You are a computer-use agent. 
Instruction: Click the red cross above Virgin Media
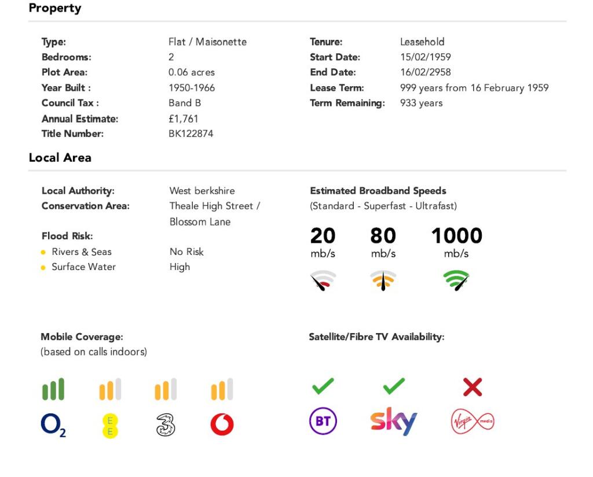click(473, 387)
